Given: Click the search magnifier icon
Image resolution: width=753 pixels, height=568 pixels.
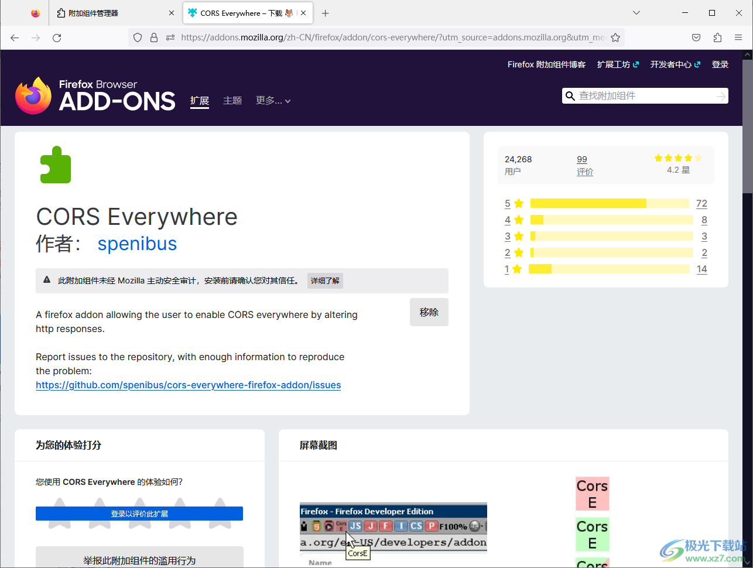Looking at the screenshot, I should (x=570, y=96).
